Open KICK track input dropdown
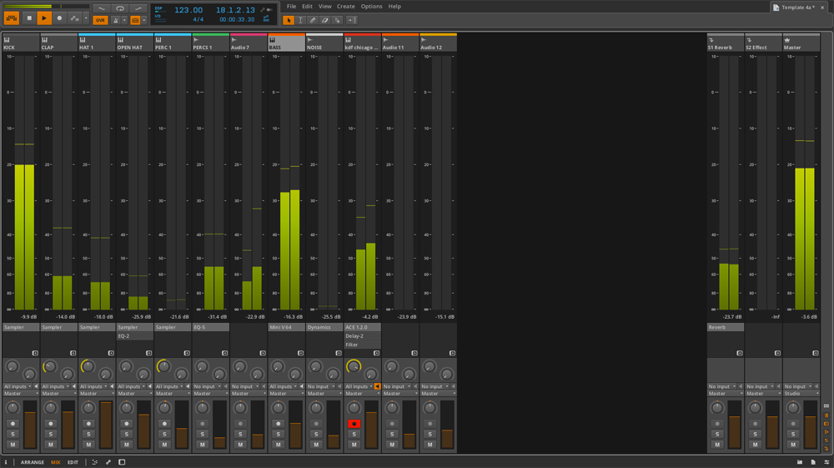 coord(17,386)
